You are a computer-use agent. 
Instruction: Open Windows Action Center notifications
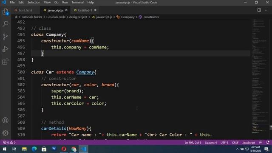266,149
